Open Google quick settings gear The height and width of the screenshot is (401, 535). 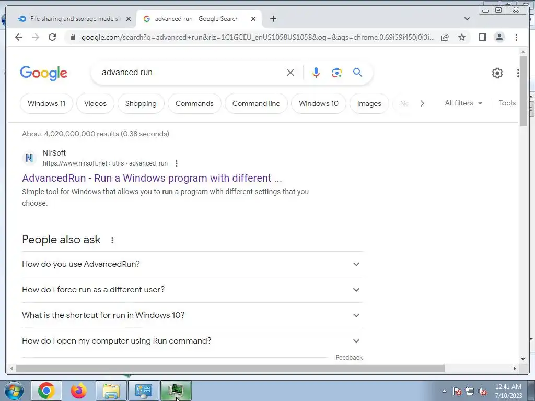497,73
